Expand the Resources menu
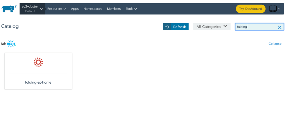285x124 pixels. pos(56,9)
